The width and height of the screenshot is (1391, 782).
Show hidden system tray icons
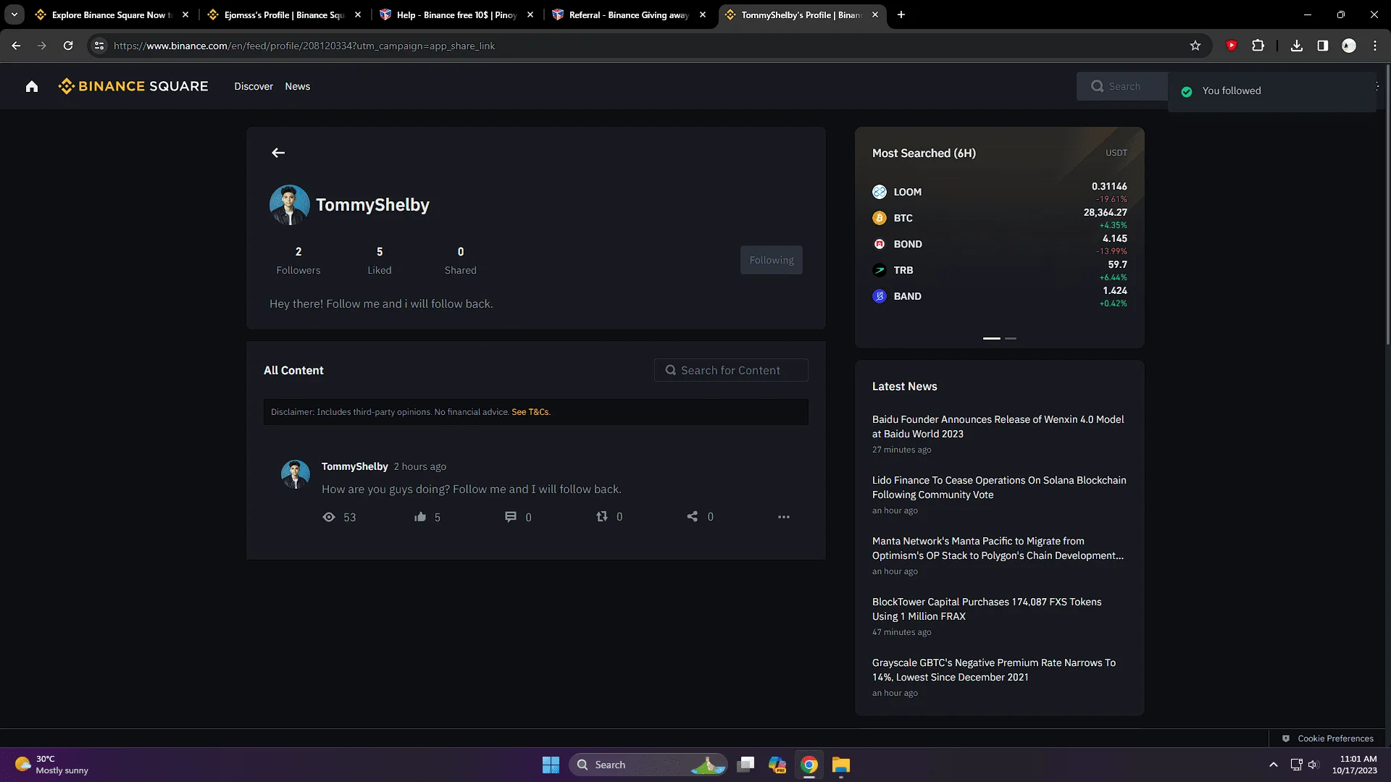(x=1274, y=765)
